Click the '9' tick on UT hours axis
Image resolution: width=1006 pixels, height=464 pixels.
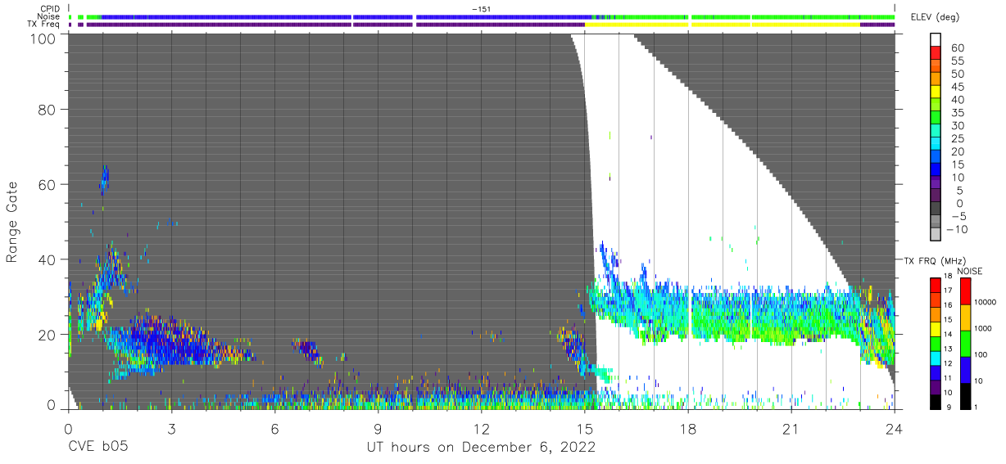tap(378, 429)
